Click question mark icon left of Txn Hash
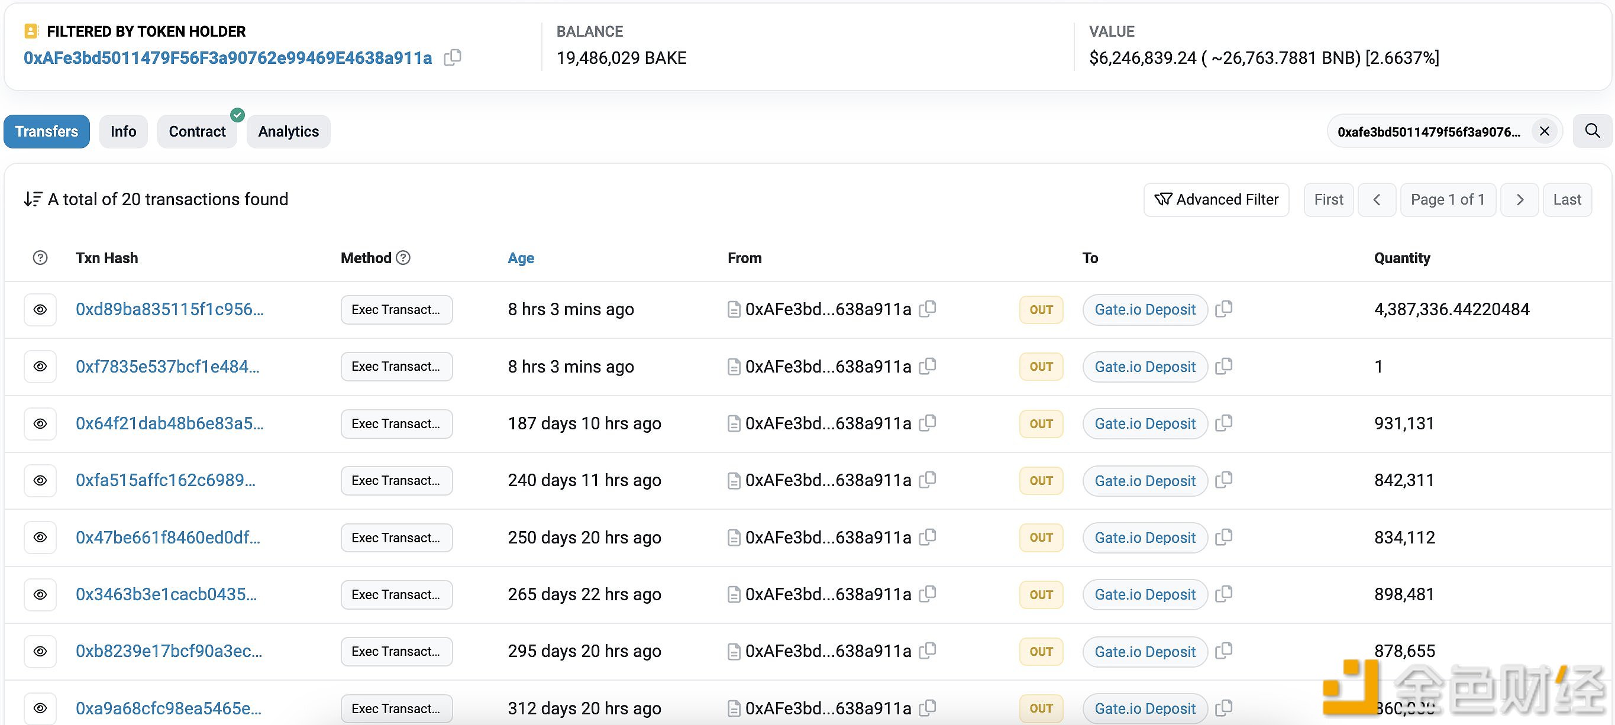 click(40, 258)
